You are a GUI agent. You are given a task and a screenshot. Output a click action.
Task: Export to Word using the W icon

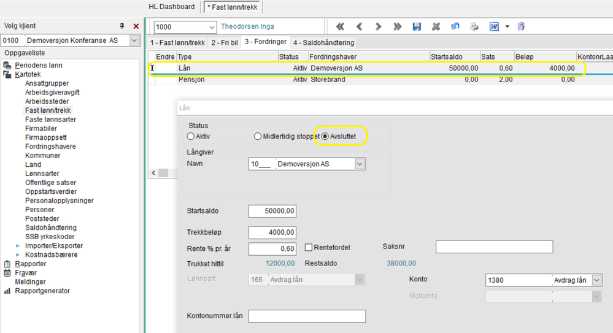pyautogui.click(x=494, y=27)
